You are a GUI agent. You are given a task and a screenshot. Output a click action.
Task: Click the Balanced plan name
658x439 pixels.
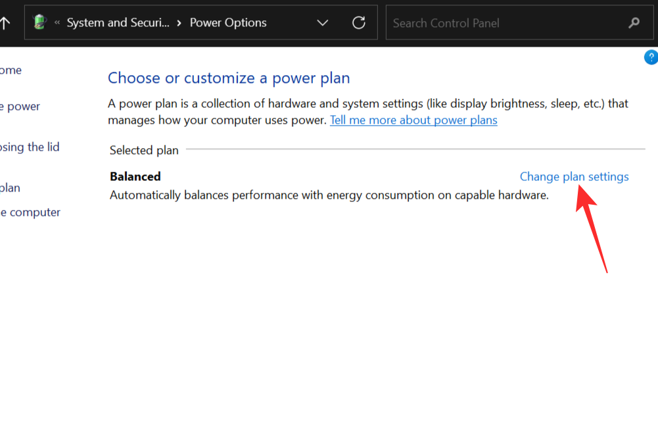click(x=135, y=176)
